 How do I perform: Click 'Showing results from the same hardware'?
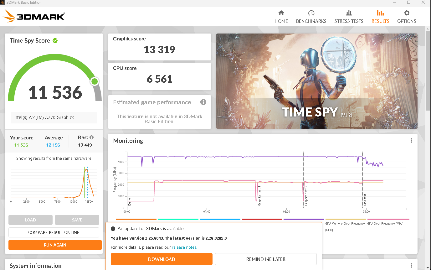click(54, 158)
